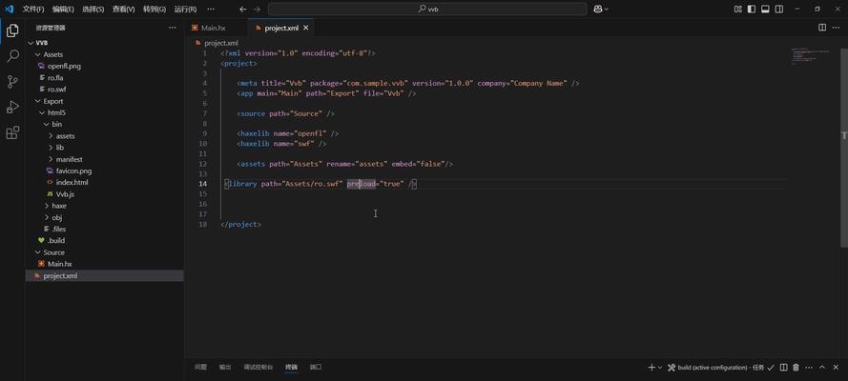Open the 转到(G) menu
Image resolution: width=848 pixels, height=381 pixels.
pos(155,10)
